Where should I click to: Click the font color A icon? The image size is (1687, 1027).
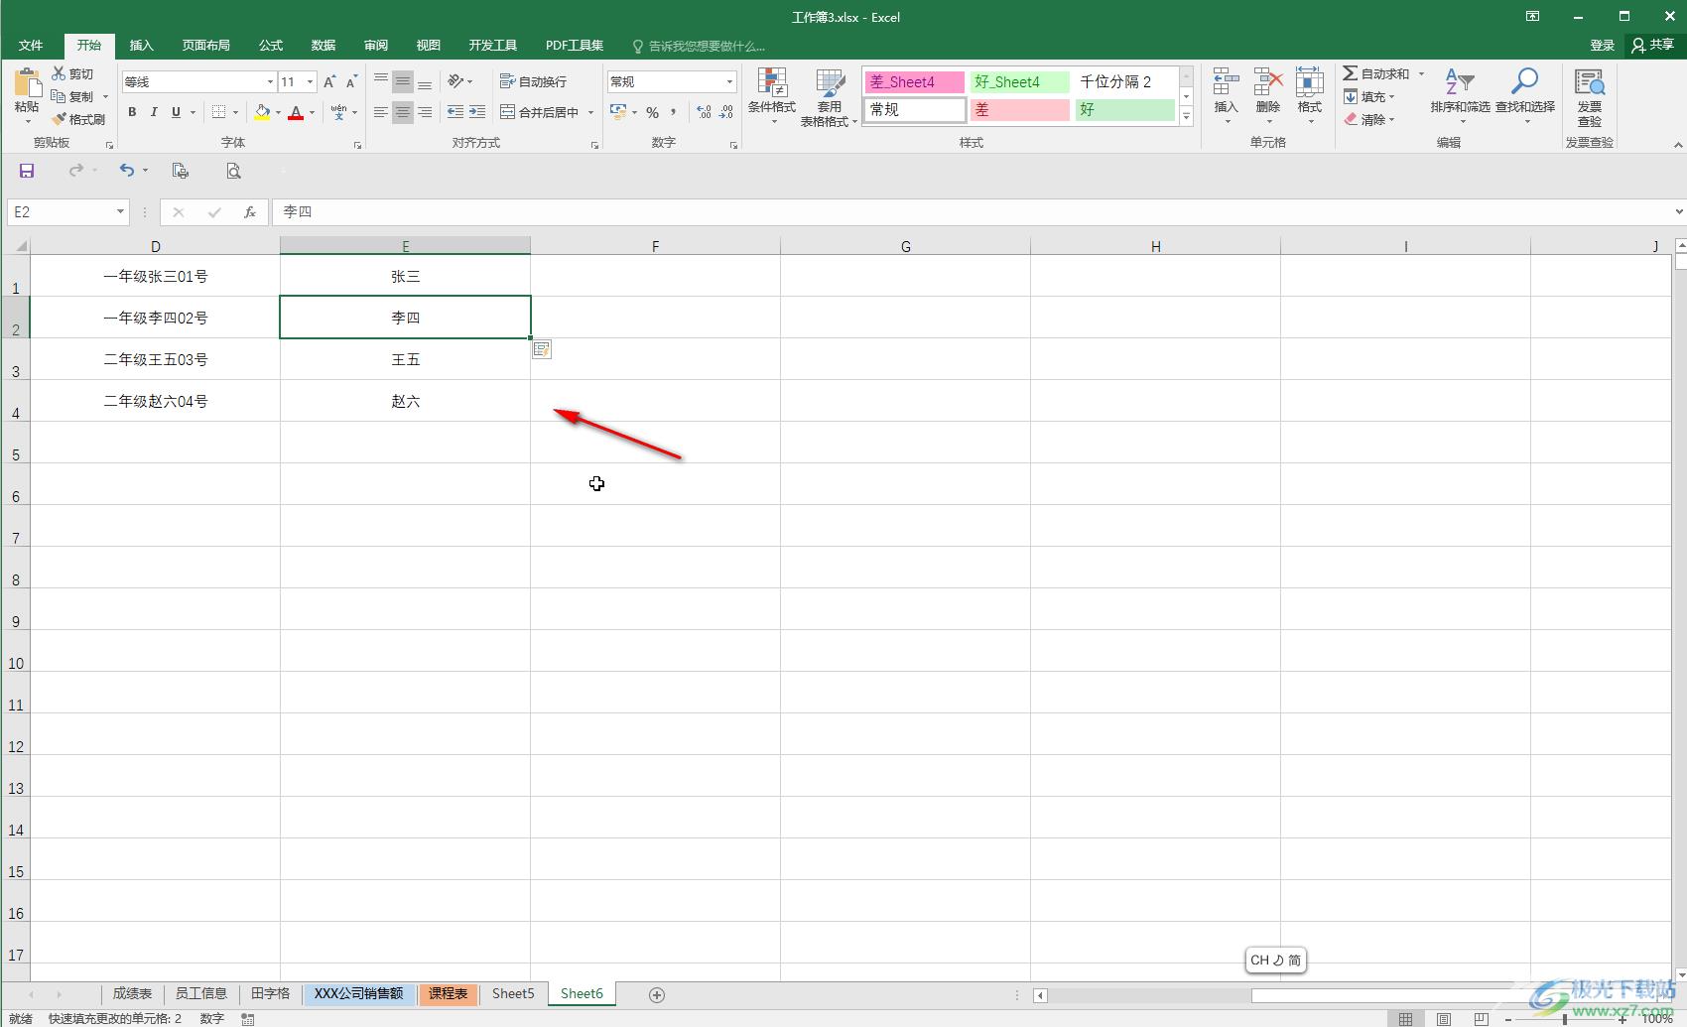click(x=296, y=112)
